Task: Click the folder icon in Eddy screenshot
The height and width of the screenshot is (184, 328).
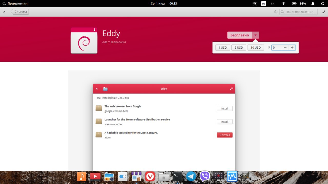Action: [x=105, y=89]
